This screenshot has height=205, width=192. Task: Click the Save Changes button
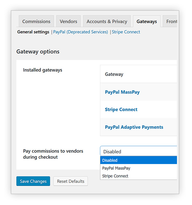(33, 181)
